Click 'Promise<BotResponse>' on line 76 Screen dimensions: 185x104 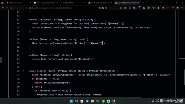102,71
